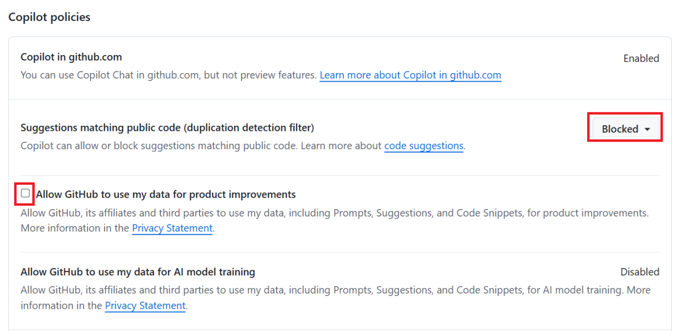Screen dimensions: 682x331
Task: Open Privacy Statement link under AI model training
Action: [145, 305]
